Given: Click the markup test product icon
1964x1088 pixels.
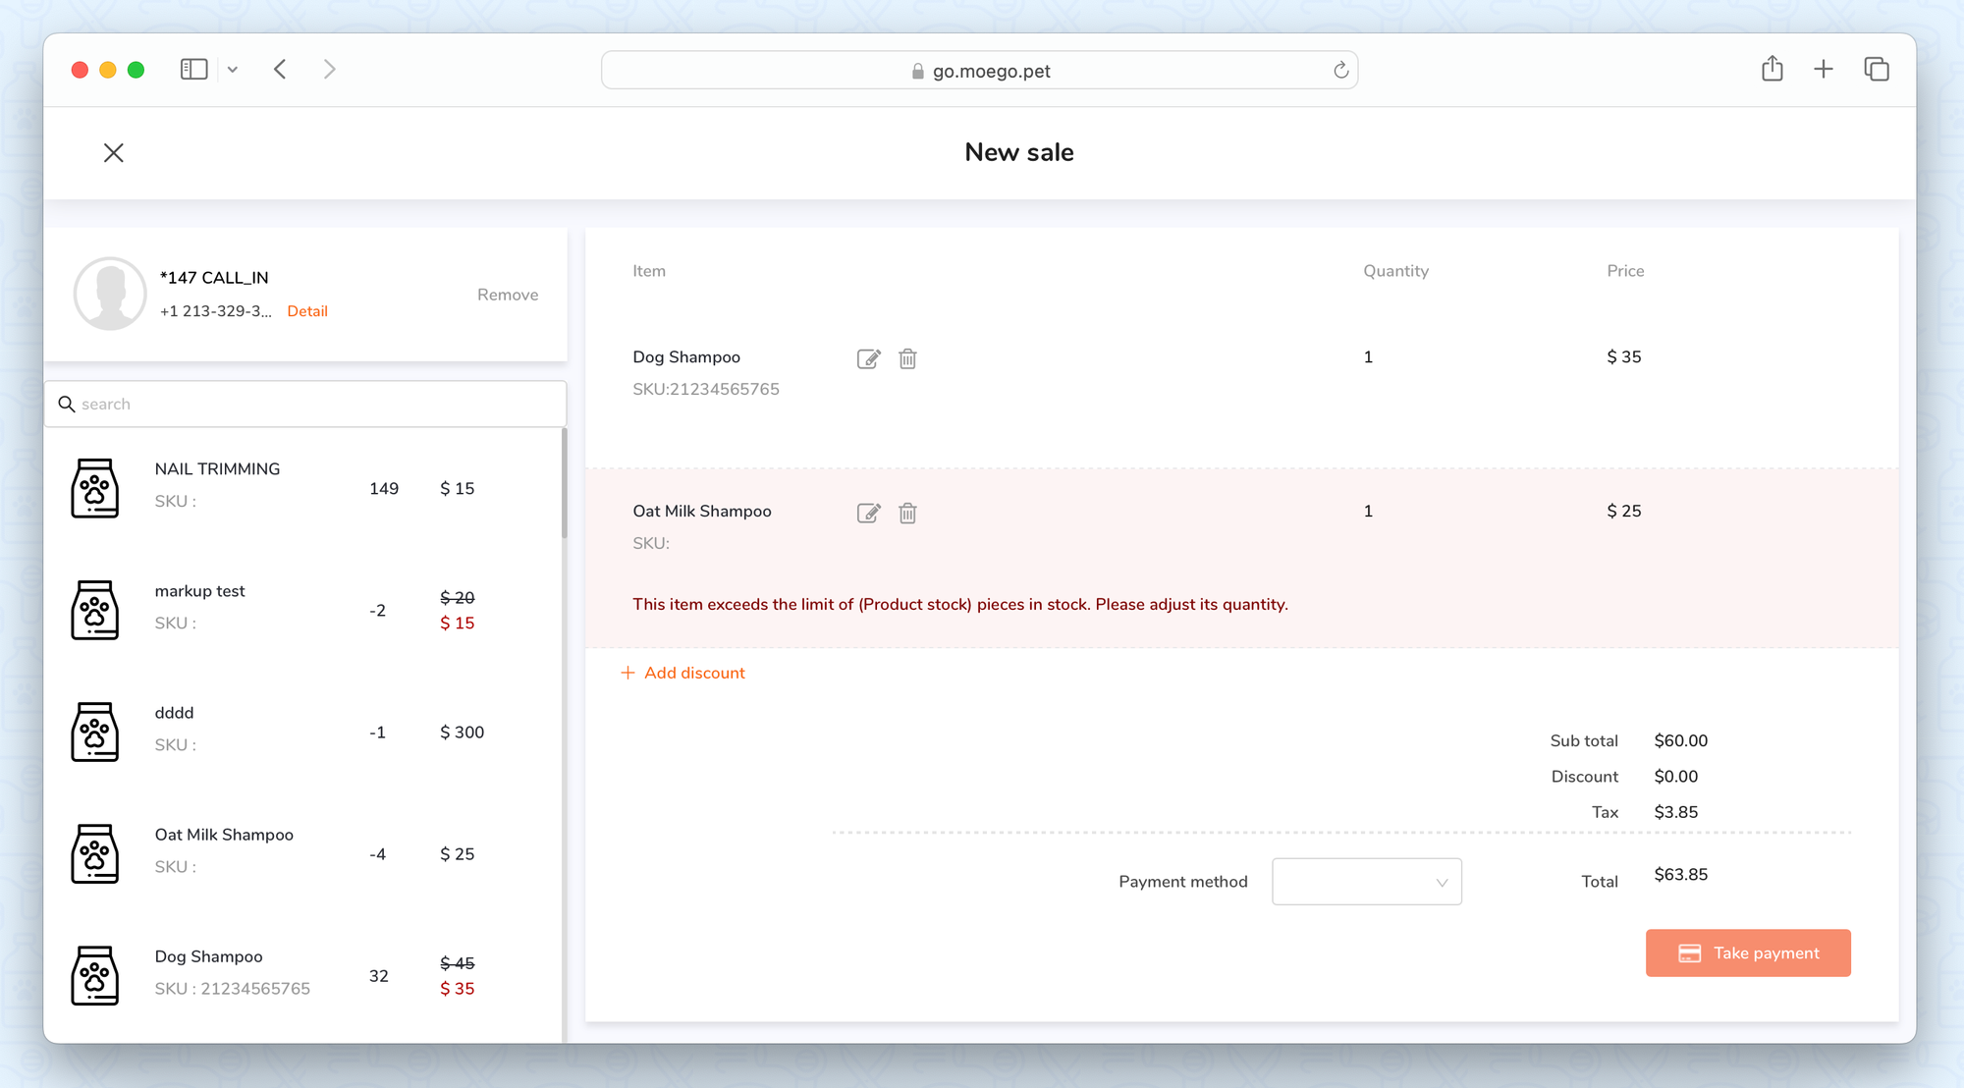Looking at the screenshot, I should coord(95,610).
